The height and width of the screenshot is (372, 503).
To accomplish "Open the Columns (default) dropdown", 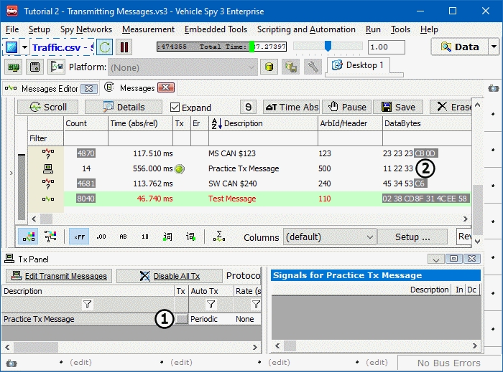I will click(329, 237).
